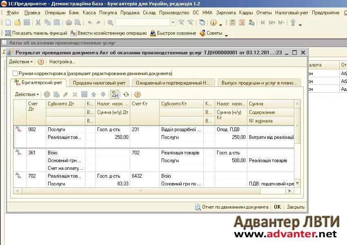
Task: Open the search text dropdown arrow
Action: pos(173,22)
